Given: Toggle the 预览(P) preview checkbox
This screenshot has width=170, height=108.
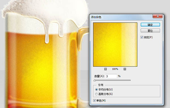Looking at the screenshot, I should click(142, 37).
